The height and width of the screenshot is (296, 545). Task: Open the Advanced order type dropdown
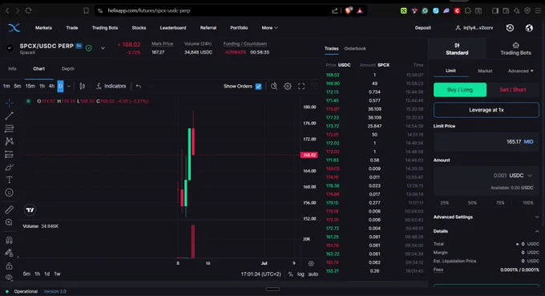coord(520,71)
